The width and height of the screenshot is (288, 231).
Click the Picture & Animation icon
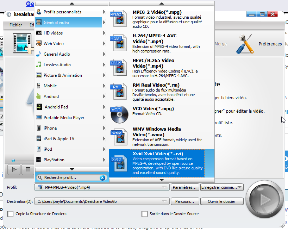pos(39,75)
